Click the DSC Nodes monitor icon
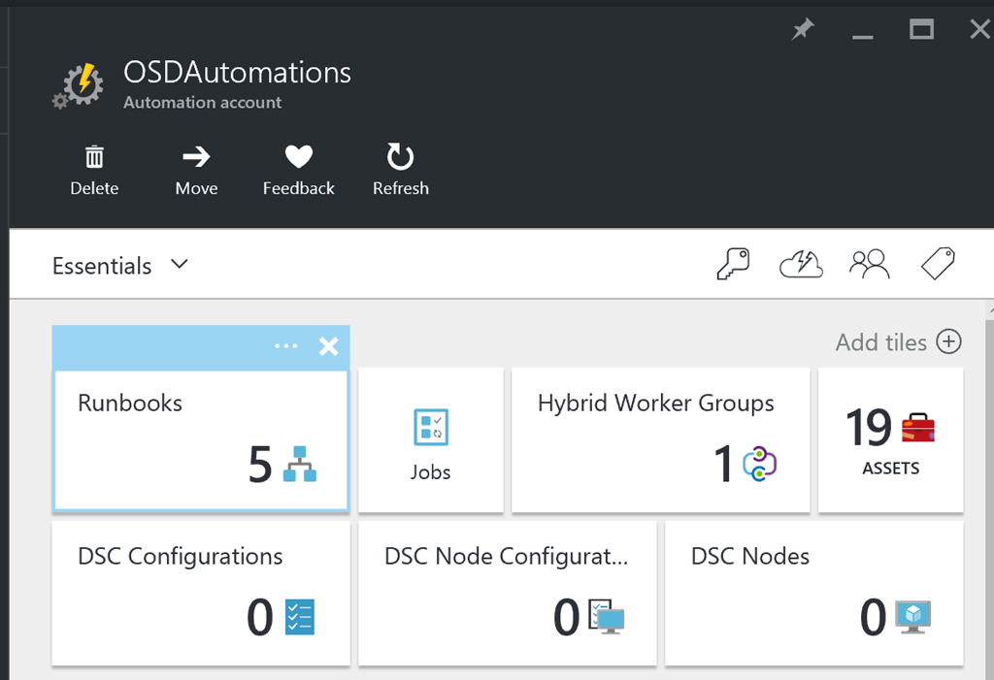 click(x=912, y=617)
